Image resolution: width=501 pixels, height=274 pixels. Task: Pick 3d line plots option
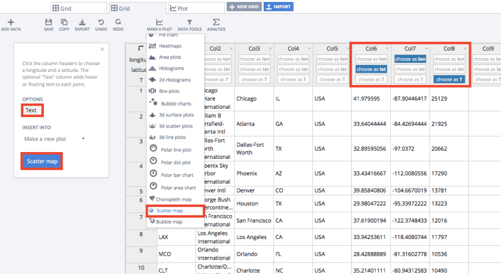coord(172,138)
